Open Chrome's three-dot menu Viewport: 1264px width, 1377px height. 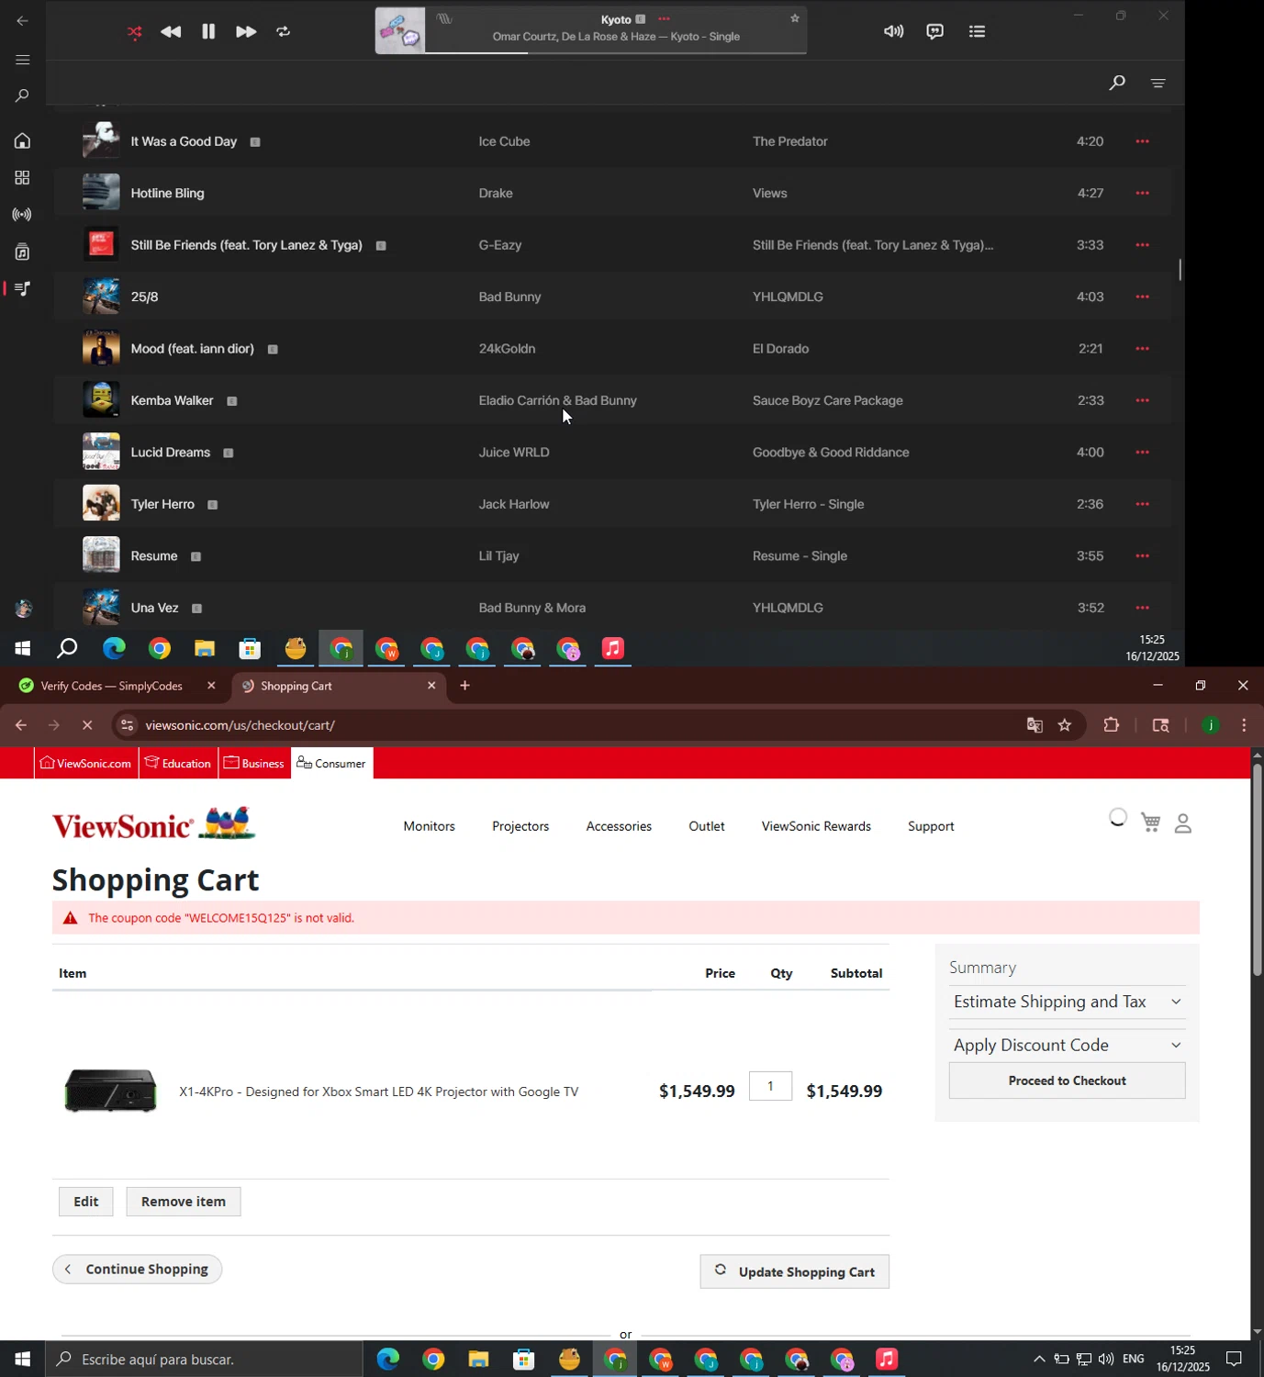[x=1244, y=725]
